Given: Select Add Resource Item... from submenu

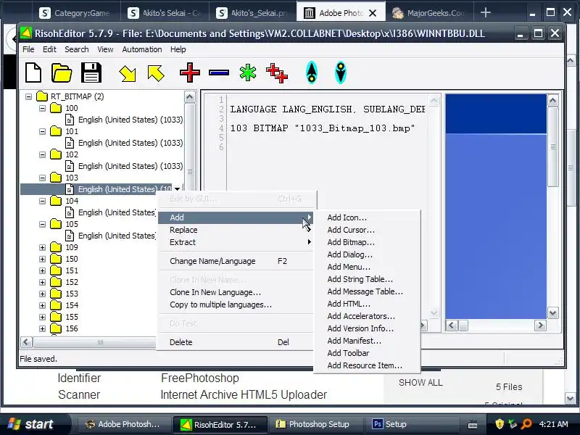Looking at the screenshot, I should pos(367,365).
